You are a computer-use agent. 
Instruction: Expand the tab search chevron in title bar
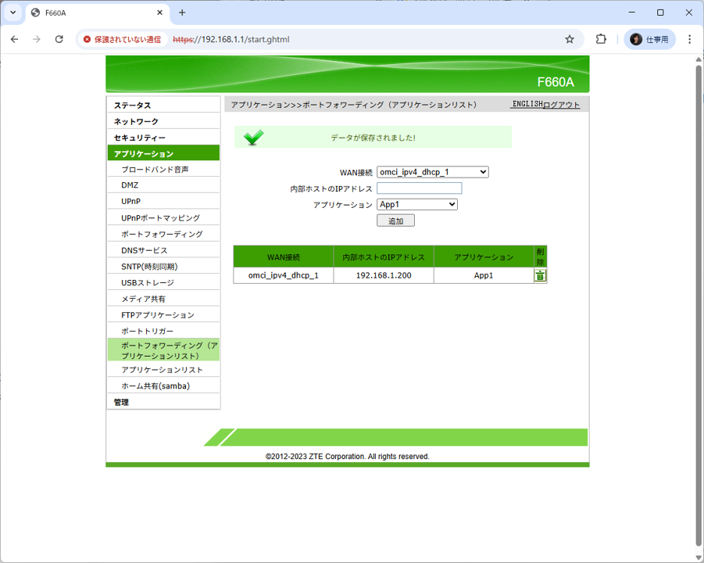click(x=13, y=13)
